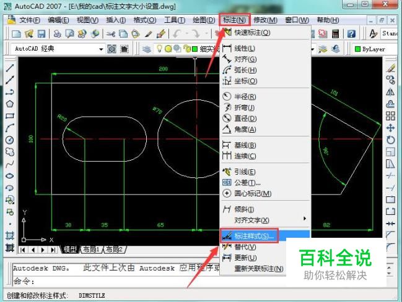The width and height of the screenshot is (402, 302).
Task: Open the 格式(O) menu
Action: coord(145,20)
